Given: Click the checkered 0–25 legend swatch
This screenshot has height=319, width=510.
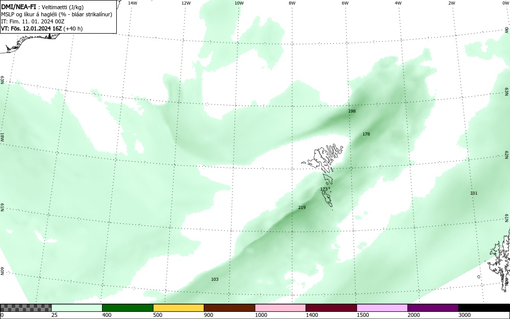Looking at the screenshot, I should (25, 308).
